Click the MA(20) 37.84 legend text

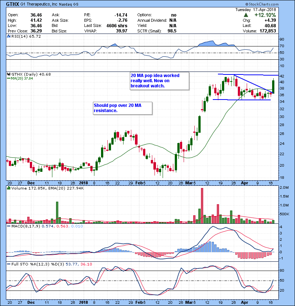click(x=22, y=79)
